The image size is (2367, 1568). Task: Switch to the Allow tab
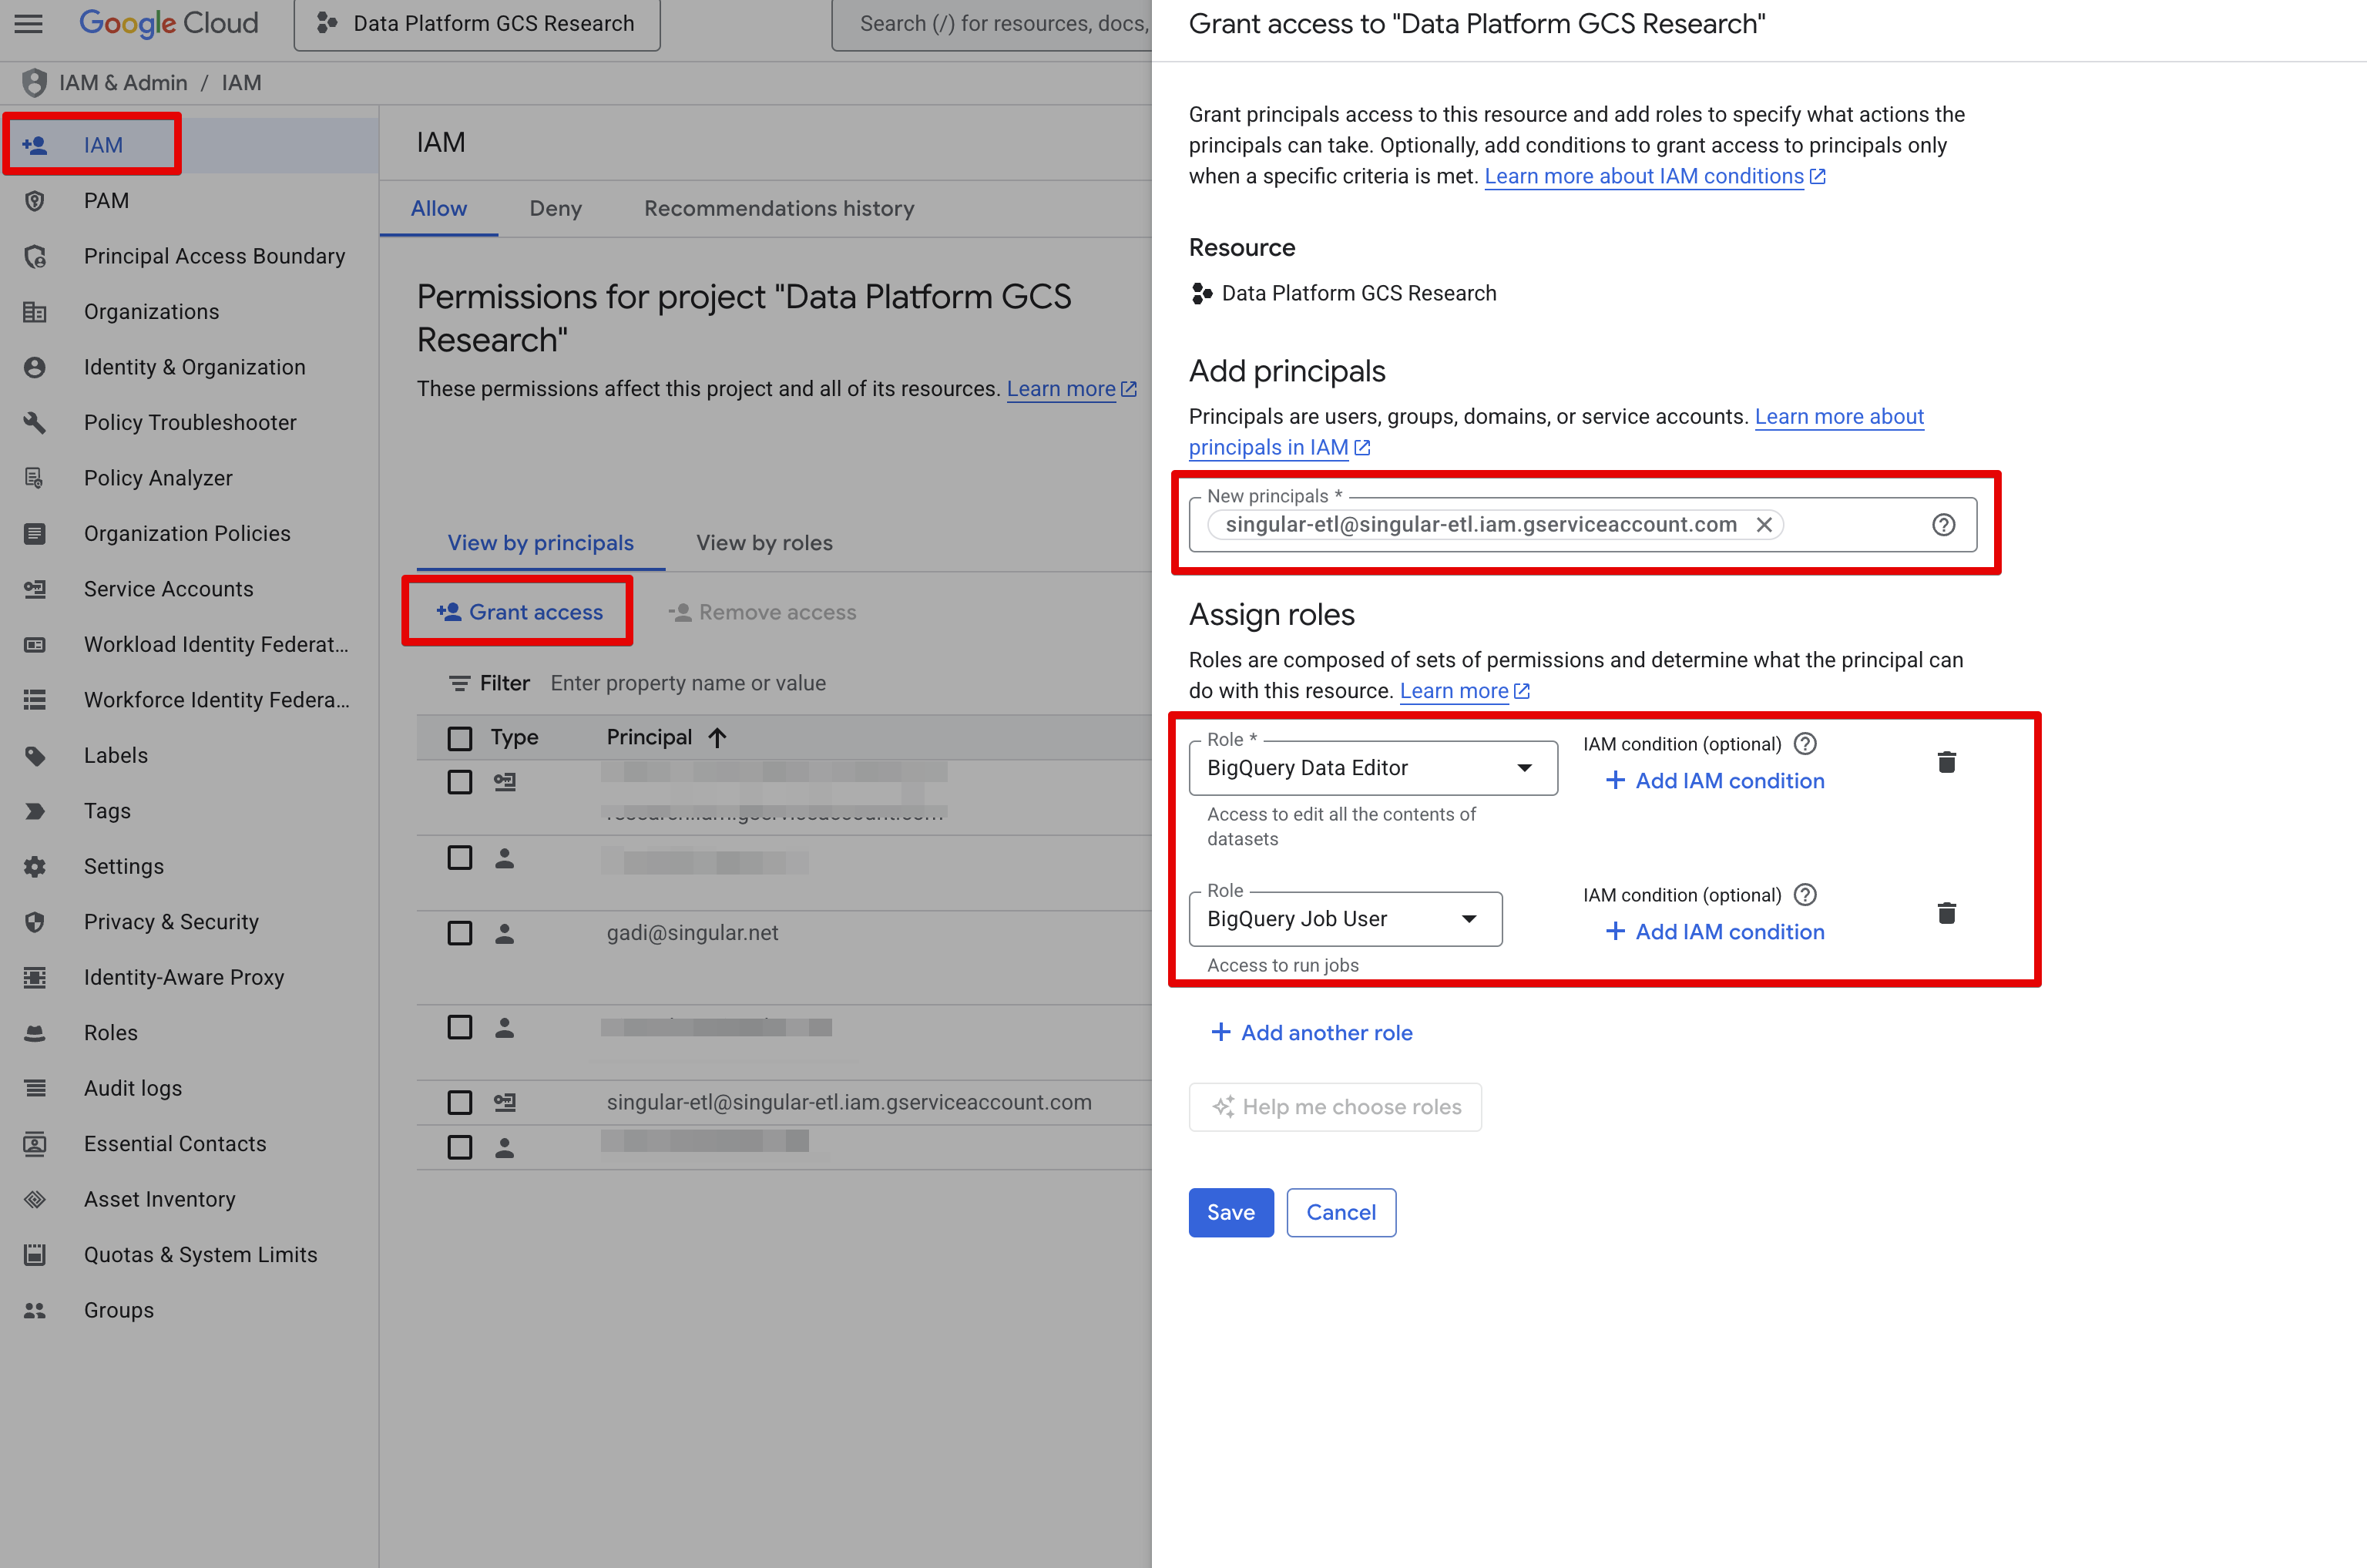point(439,209)
